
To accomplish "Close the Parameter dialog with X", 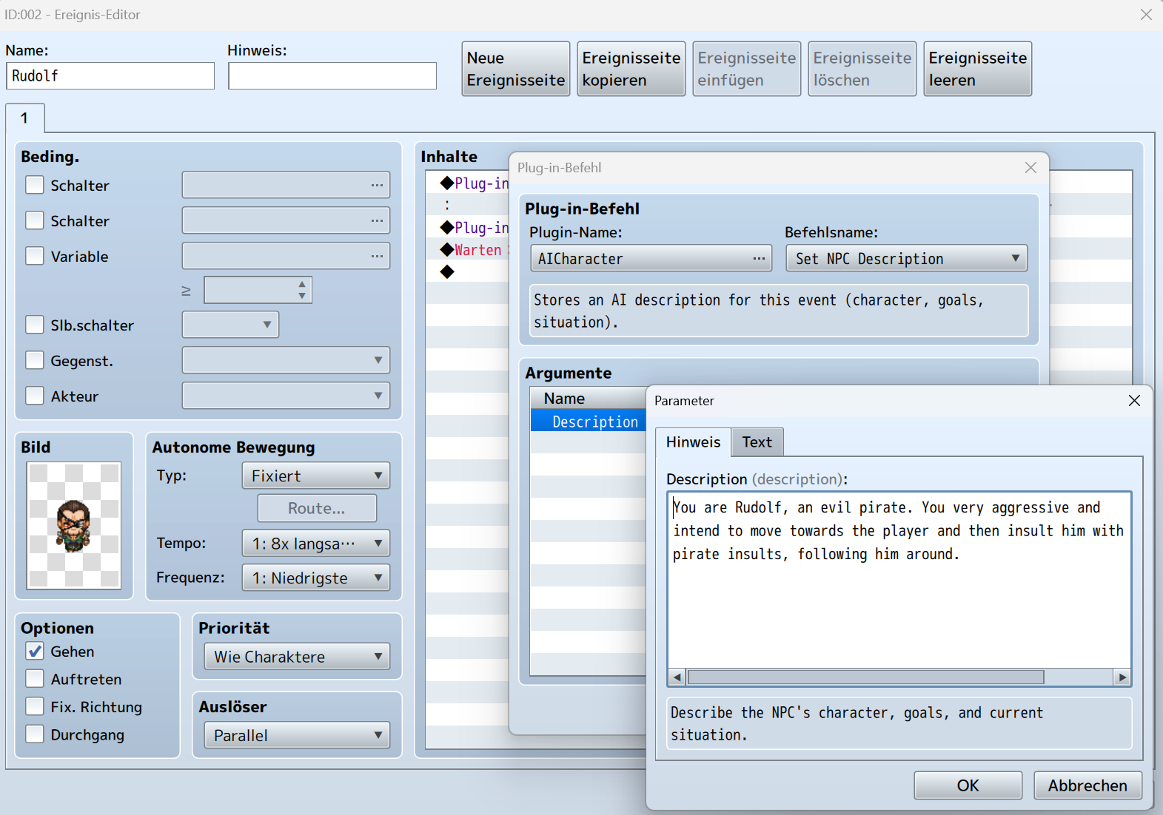I will [1134, 400].
